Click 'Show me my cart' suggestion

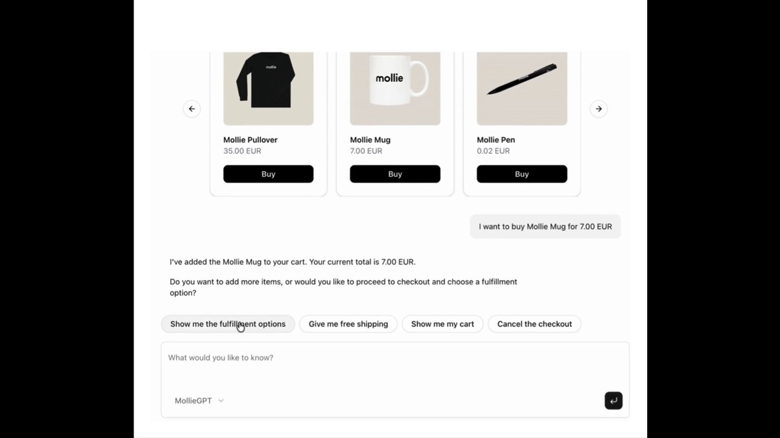point(442,324)
